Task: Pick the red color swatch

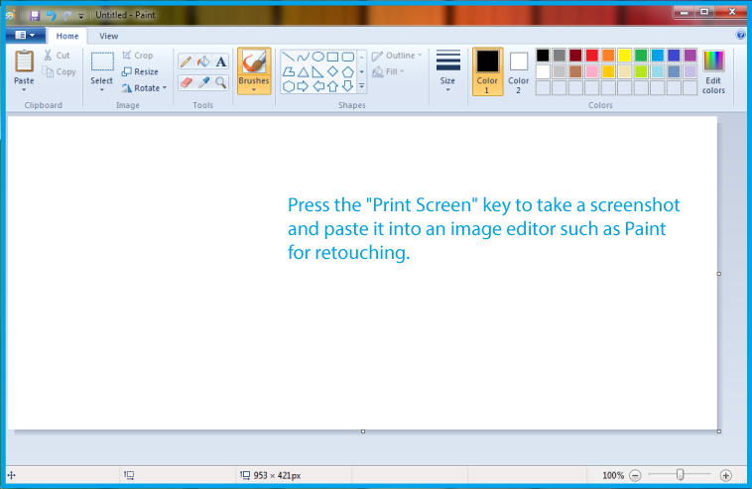Action: pyautogui.click(x=591, y=56)
